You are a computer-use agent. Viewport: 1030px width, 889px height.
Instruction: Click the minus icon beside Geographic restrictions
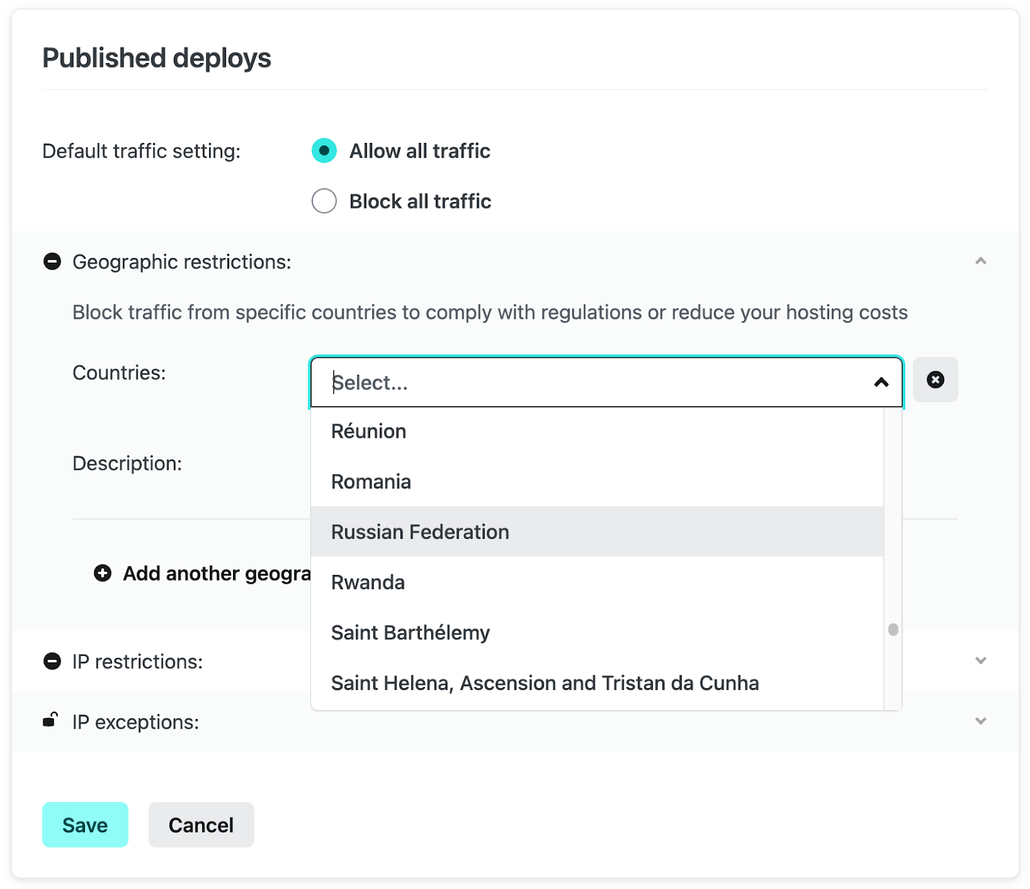[x=52, y=261]
